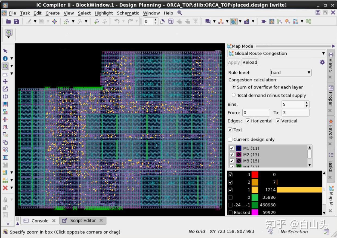
Task: Click the red color swatch for bin 3
Action: pyautogui.click(x=255, y=175)
